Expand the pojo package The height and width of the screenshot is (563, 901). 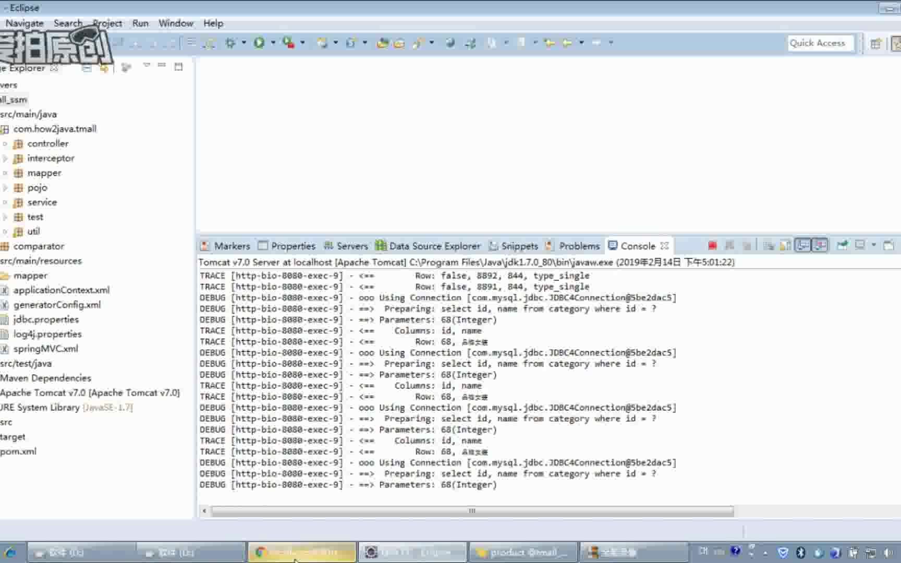pos(5,187)
